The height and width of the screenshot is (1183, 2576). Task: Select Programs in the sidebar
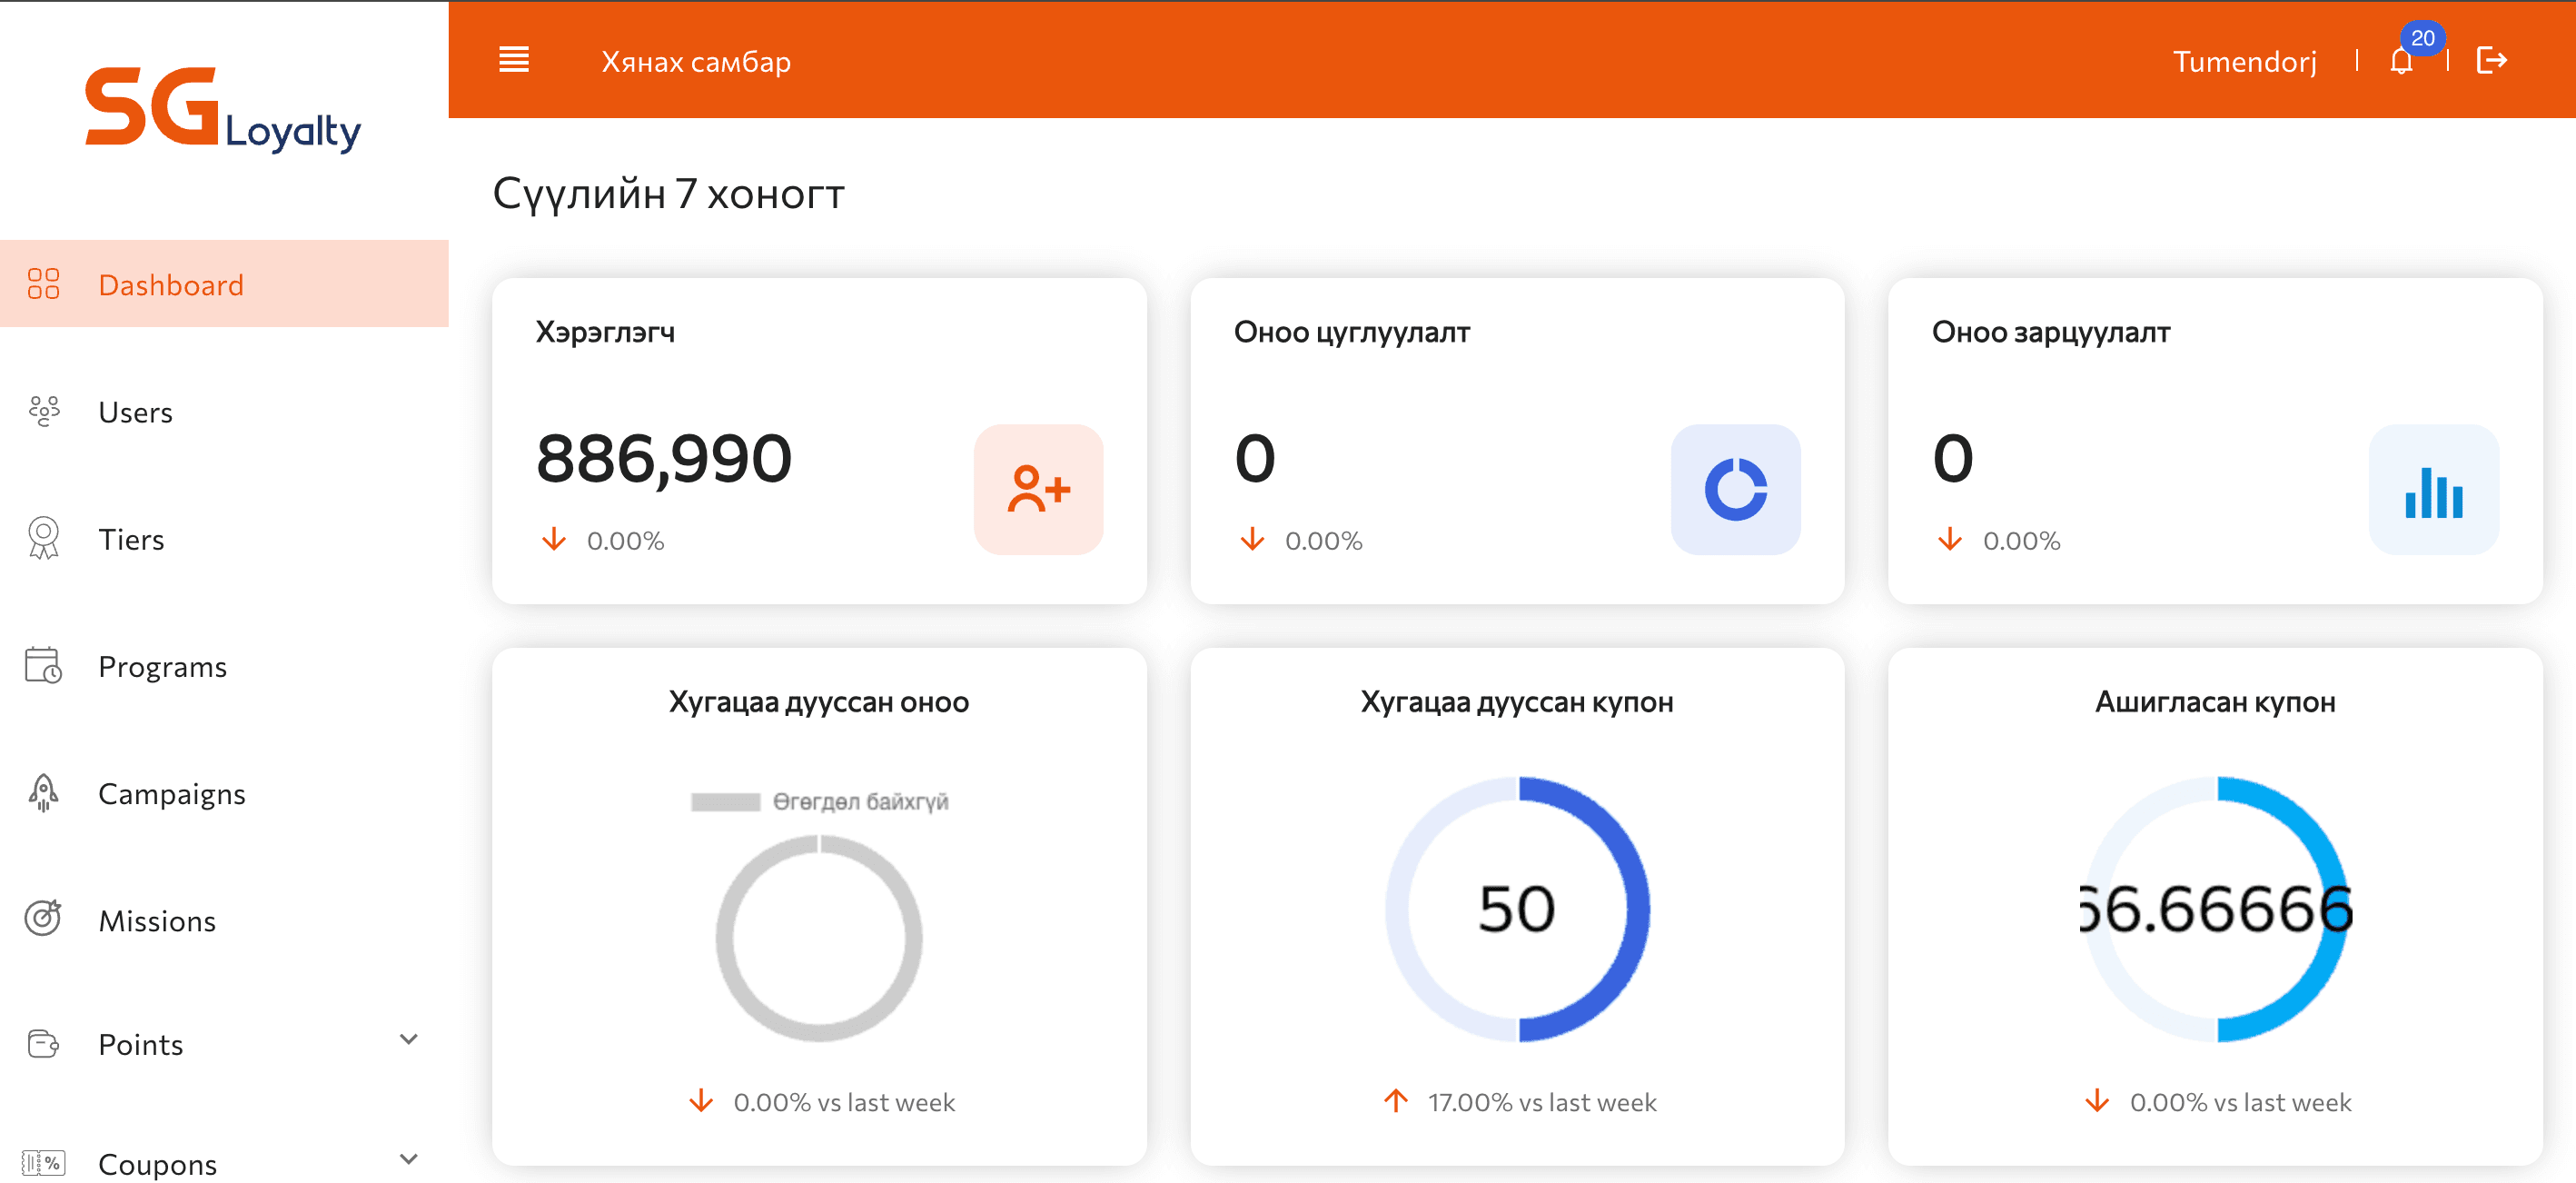click(x=224, y=665)
